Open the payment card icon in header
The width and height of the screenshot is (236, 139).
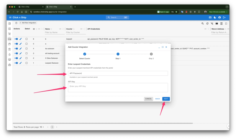click(x=210, y=17)
